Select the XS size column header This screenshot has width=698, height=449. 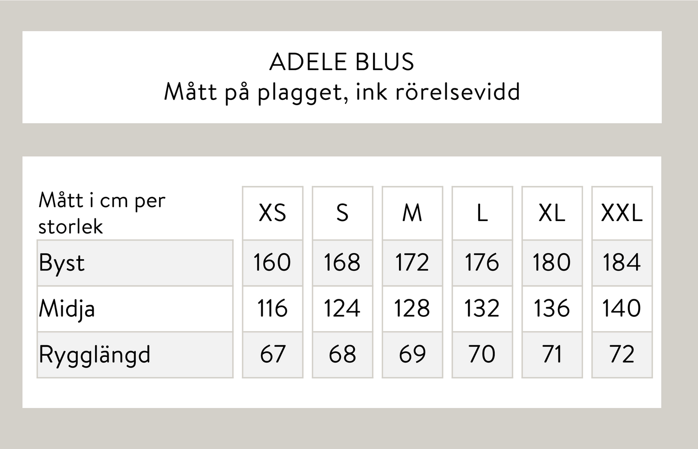[x=272, y=213]
